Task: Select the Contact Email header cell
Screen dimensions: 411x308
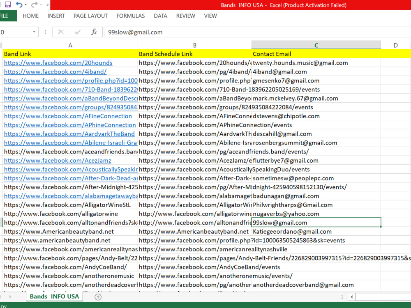Action: point(316,54)
